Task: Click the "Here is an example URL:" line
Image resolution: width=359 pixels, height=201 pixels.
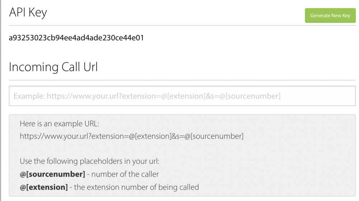Action: tap(59, 124)
